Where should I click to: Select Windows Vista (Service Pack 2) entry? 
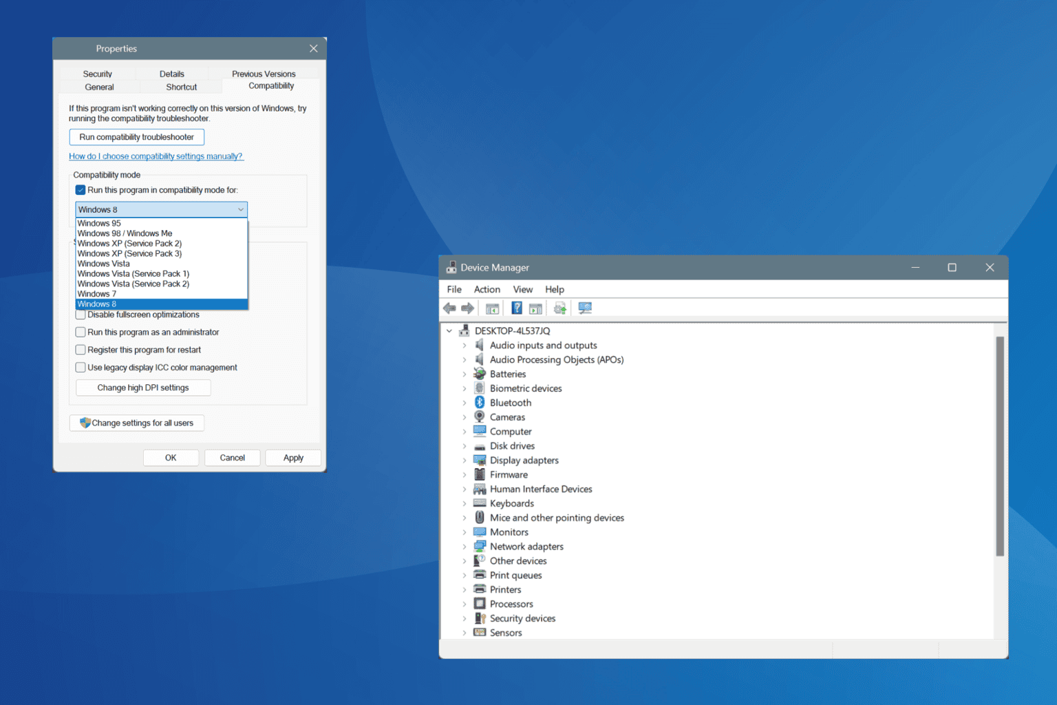pyautogui.click(x=161, y=284)
